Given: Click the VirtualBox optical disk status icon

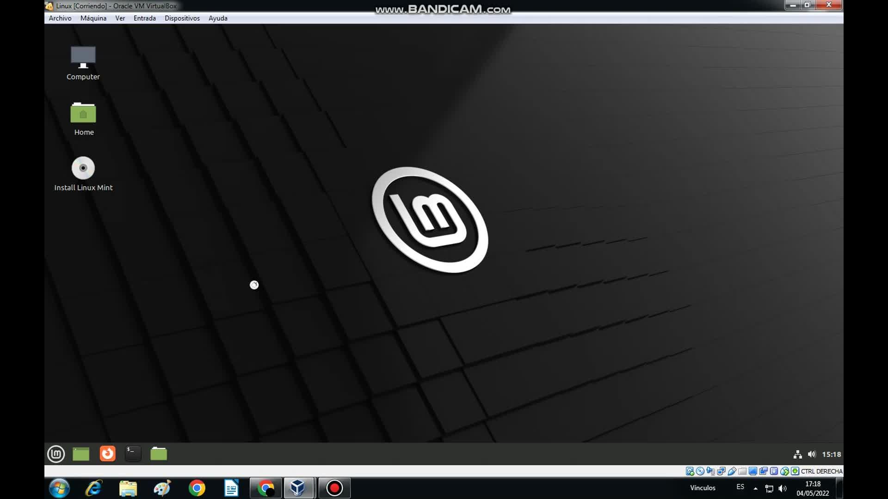Looking at the screenshot, I should (x=700, y=471).
